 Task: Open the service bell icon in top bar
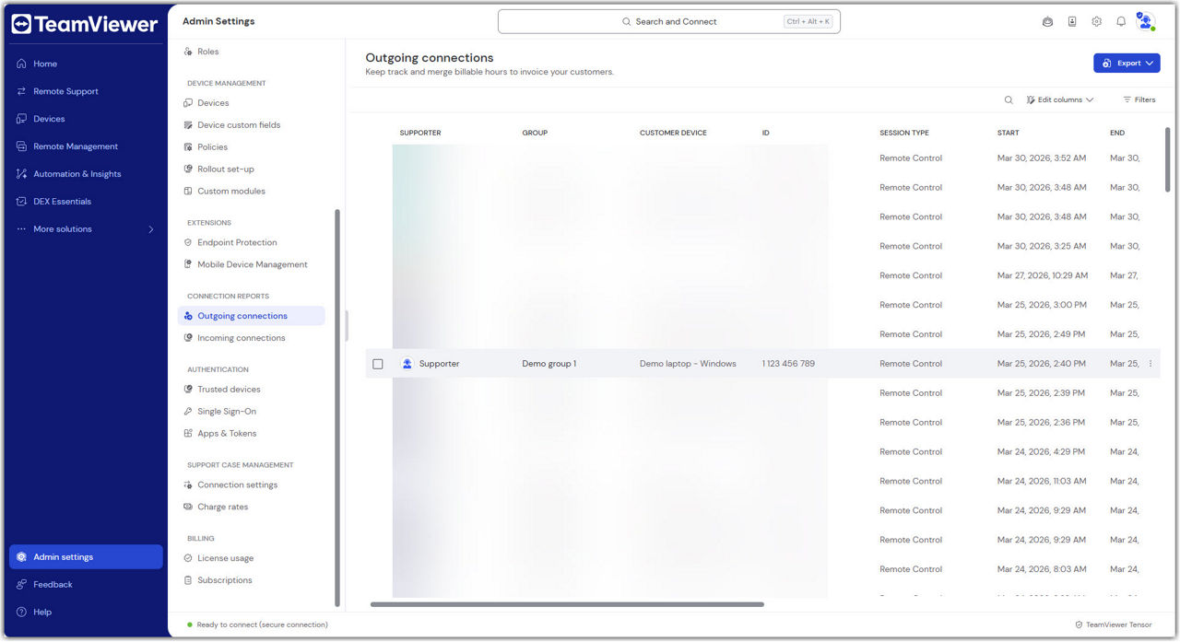tap(1047, 22)
